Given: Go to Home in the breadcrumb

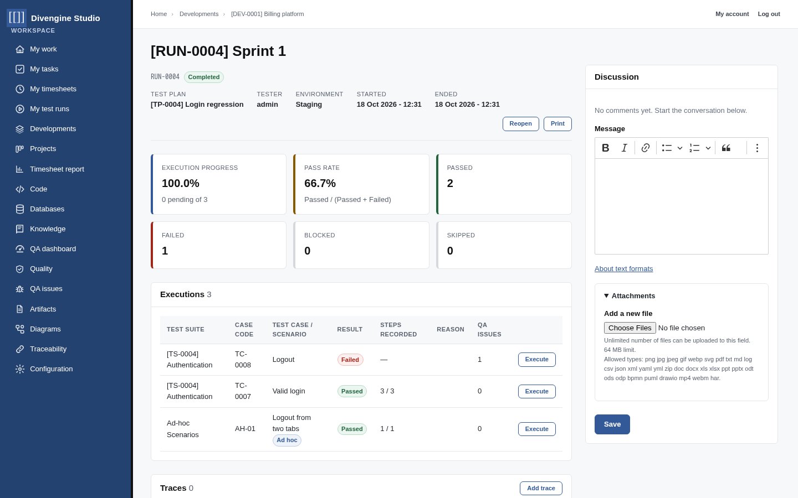Looking at the screenshot, I should (x=158, y=14).
